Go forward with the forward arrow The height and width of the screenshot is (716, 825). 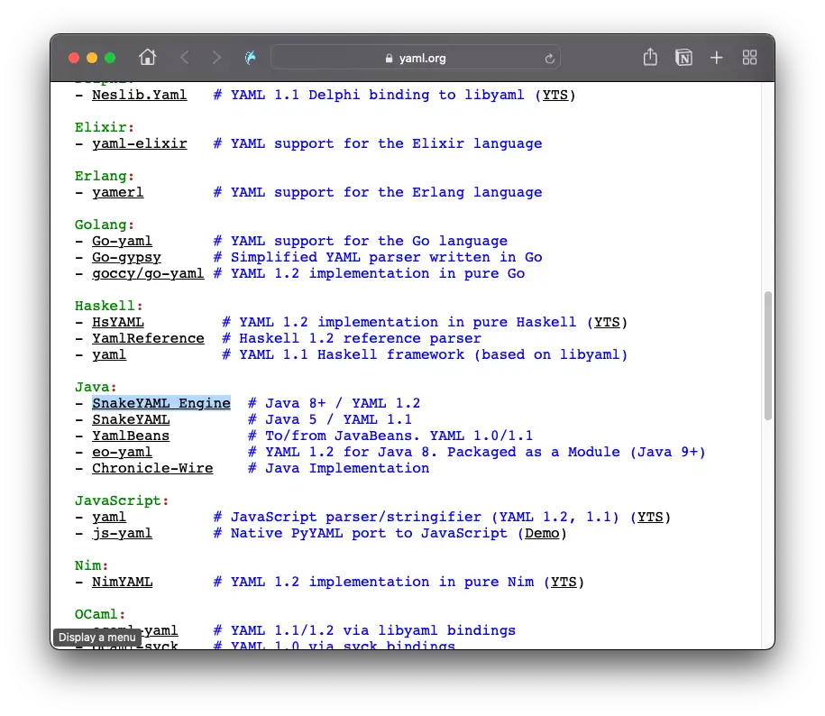click(216, 58)
